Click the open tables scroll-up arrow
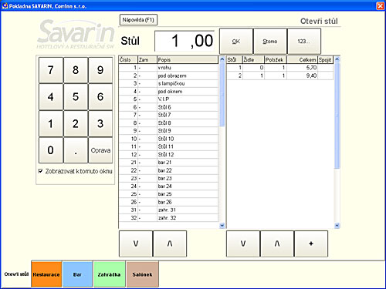Screen dimensions: 386x289 tap(337, 59)
